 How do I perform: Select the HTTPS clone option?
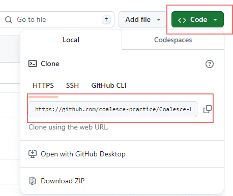pyautogui.click(x=43, y=85)
